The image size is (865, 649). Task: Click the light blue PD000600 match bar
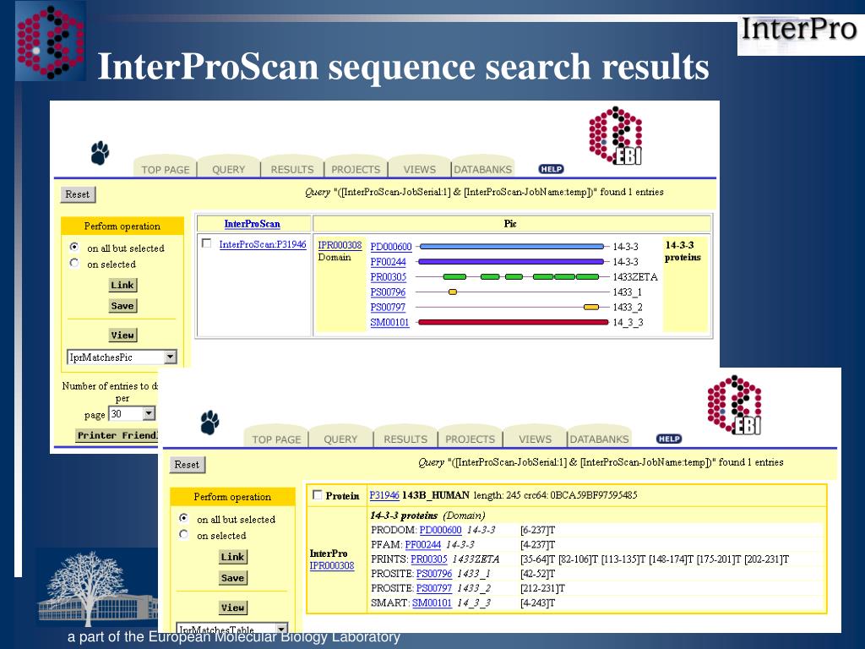click(x=512, y=247)
